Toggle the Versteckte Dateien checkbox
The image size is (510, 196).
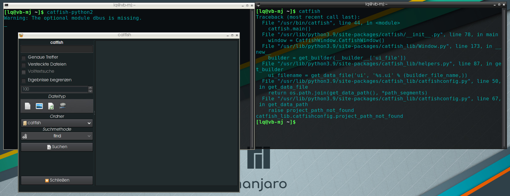click(x=24, y=65)
